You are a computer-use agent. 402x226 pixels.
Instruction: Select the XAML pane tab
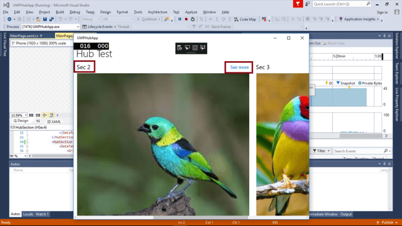click(54, 121)
